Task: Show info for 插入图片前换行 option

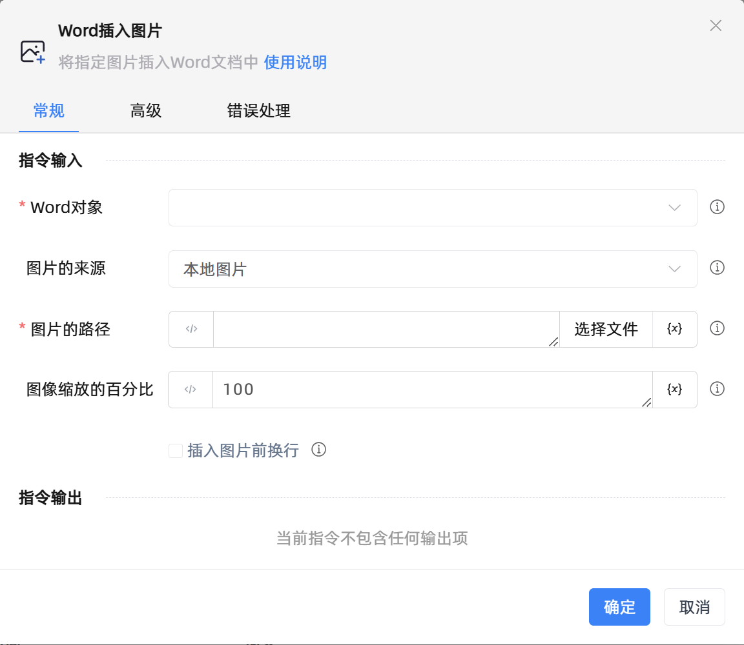Action: point(319,450)
